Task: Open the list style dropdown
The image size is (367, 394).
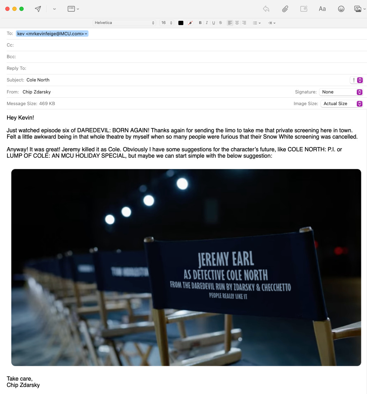Action: (x=257, y=23)
